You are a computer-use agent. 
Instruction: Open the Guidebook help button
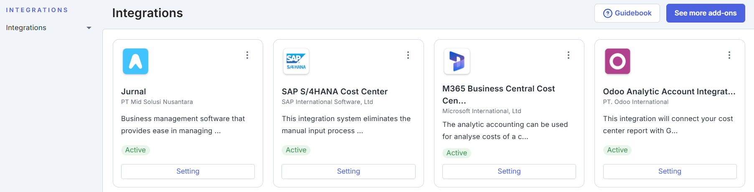coord(627,13)
